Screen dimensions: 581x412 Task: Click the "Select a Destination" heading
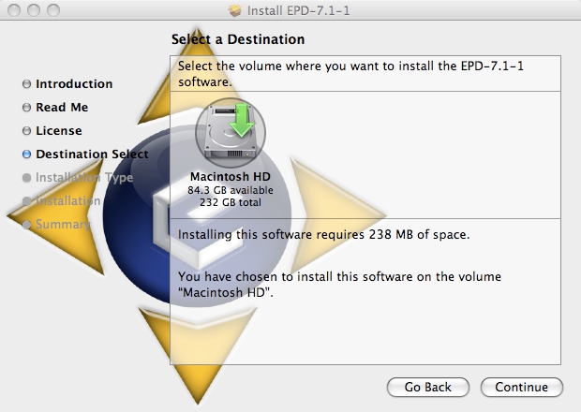point(238,39)
